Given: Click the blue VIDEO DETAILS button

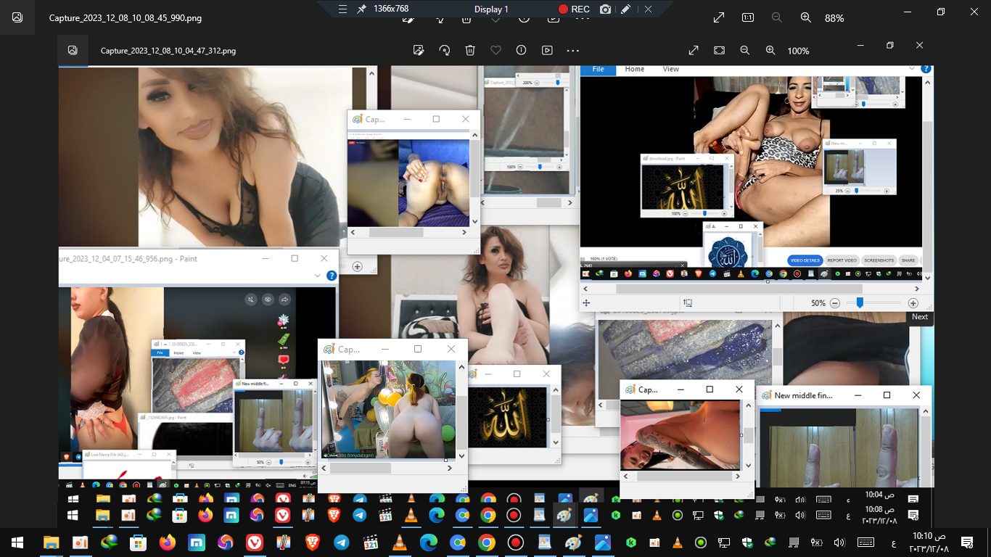Looking at the screenshot, I should tap(805, 260).
